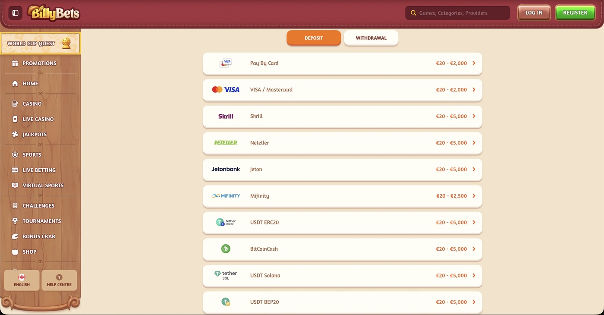Change language with the English button
This screenshot has width=604, height=315.
tap(22, 280)
